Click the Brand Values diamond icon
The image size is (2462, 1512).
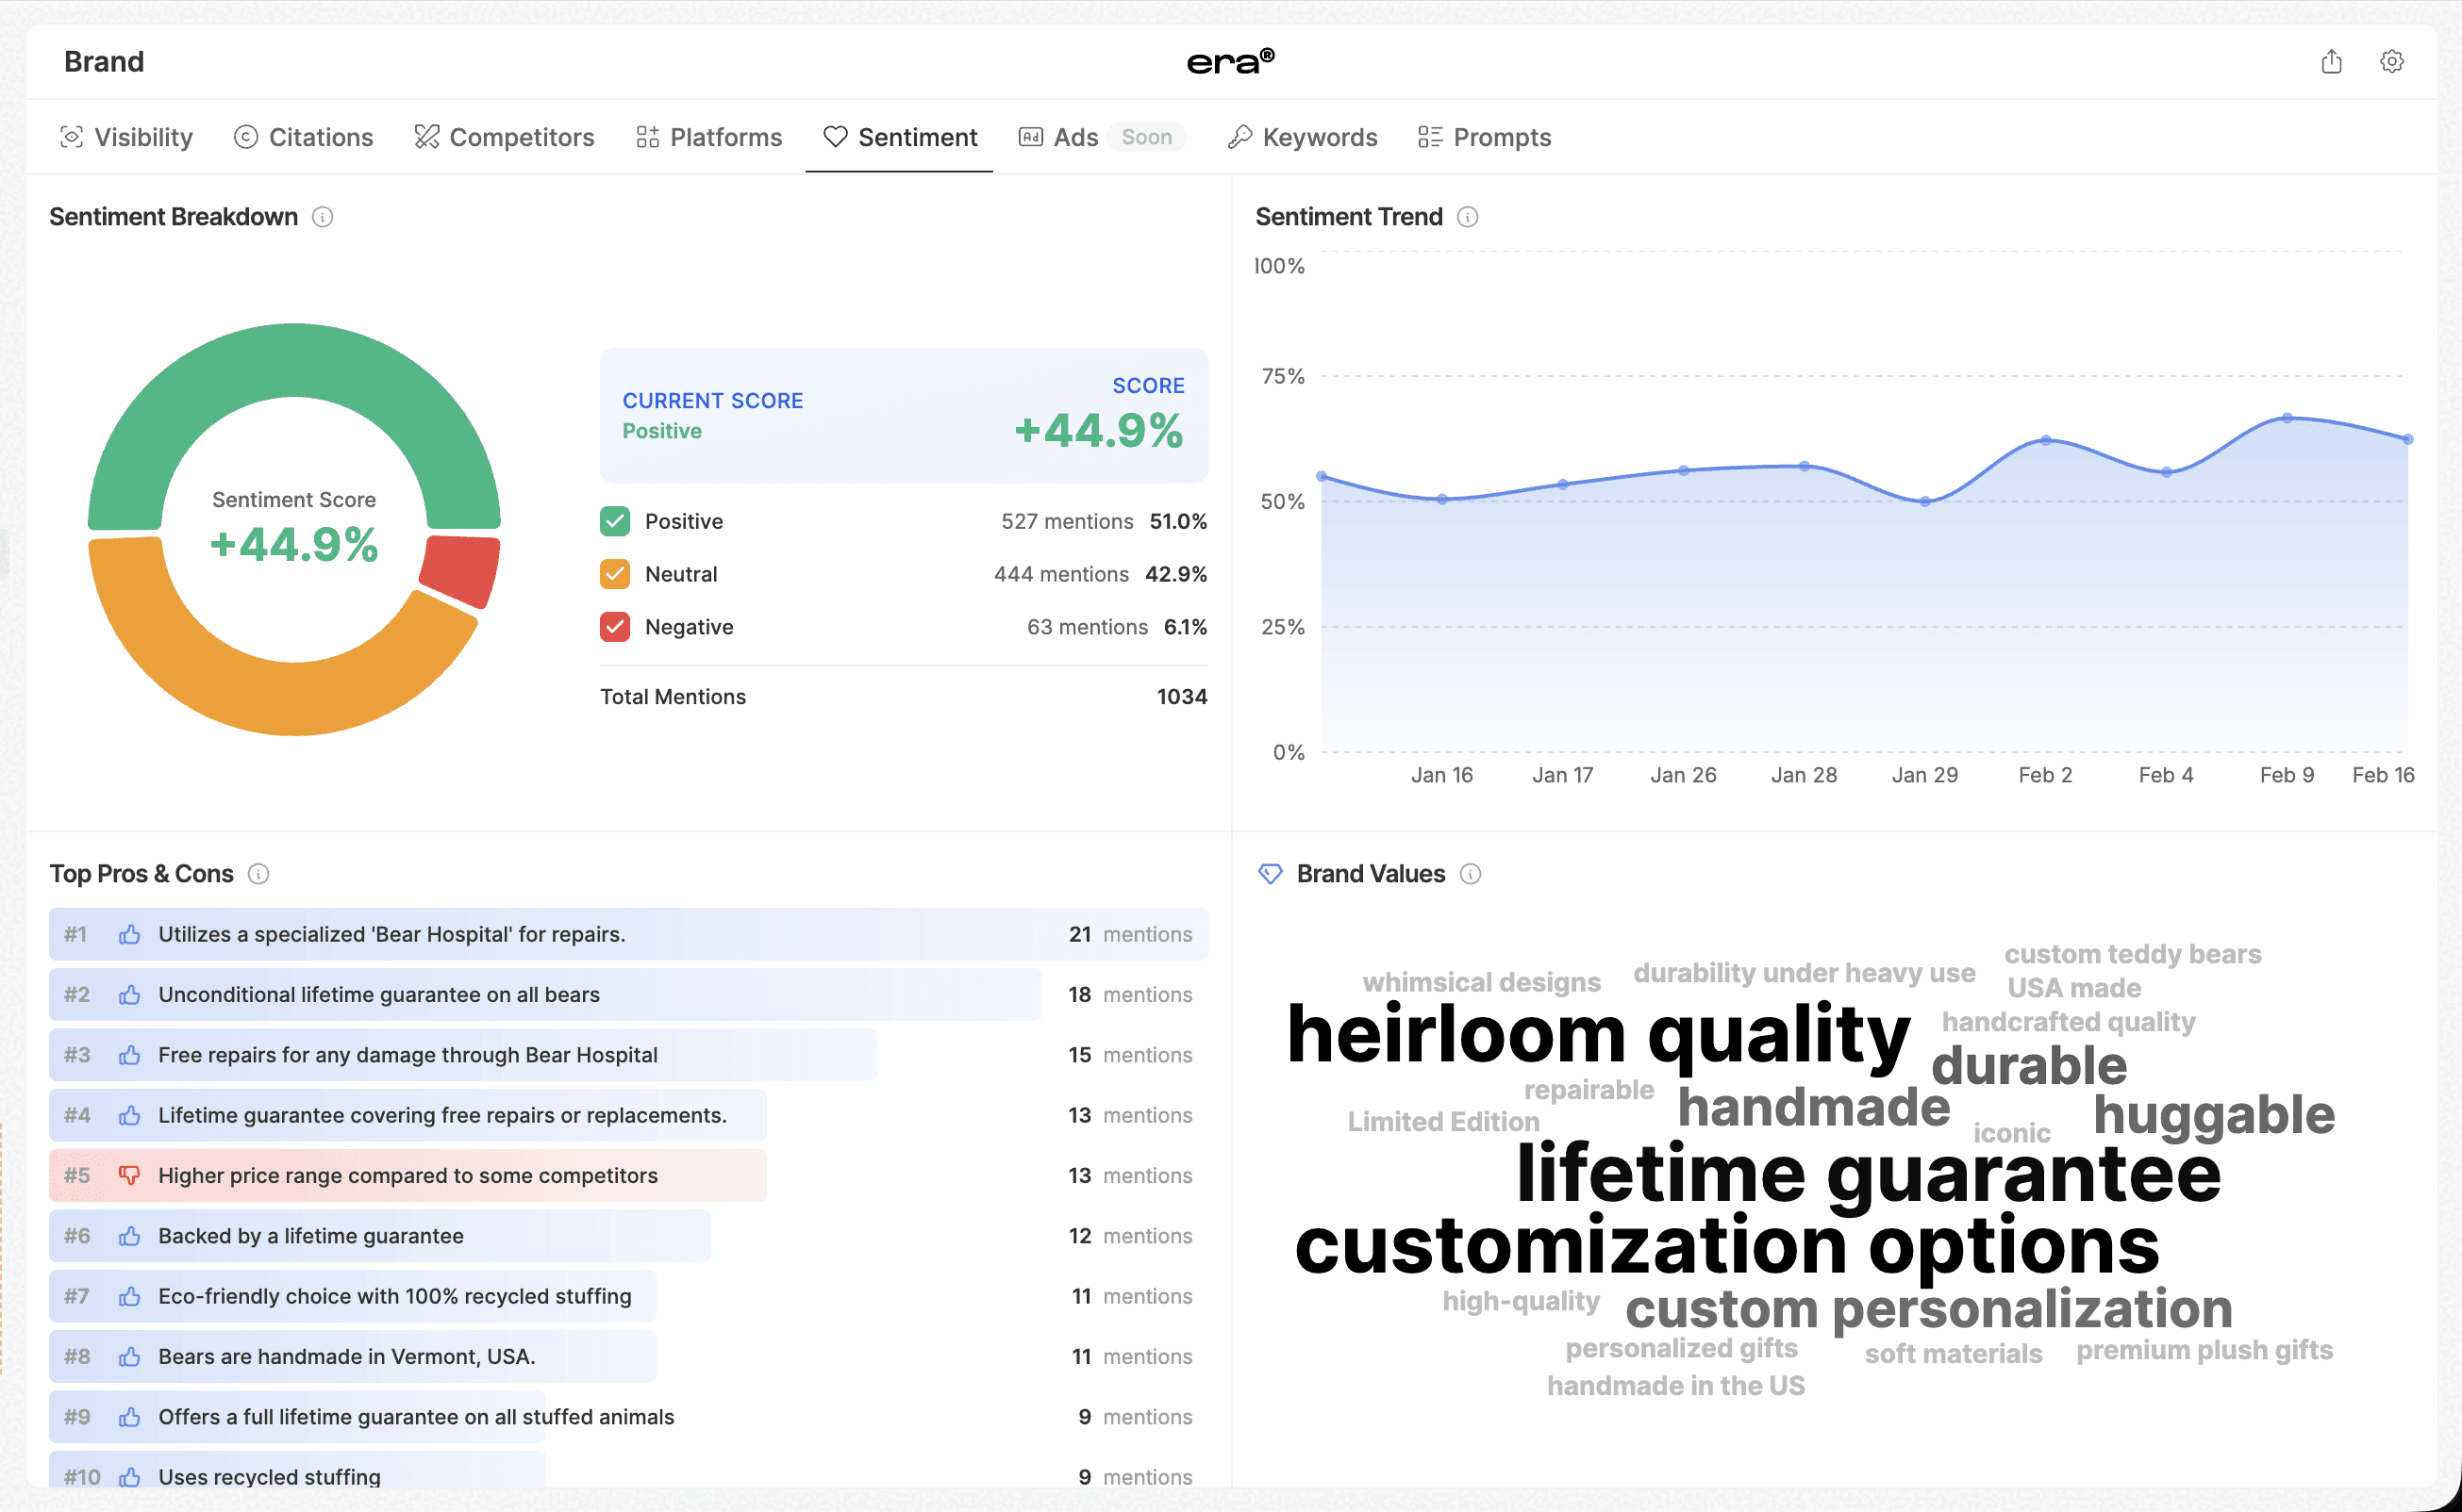pos(1270,874)
